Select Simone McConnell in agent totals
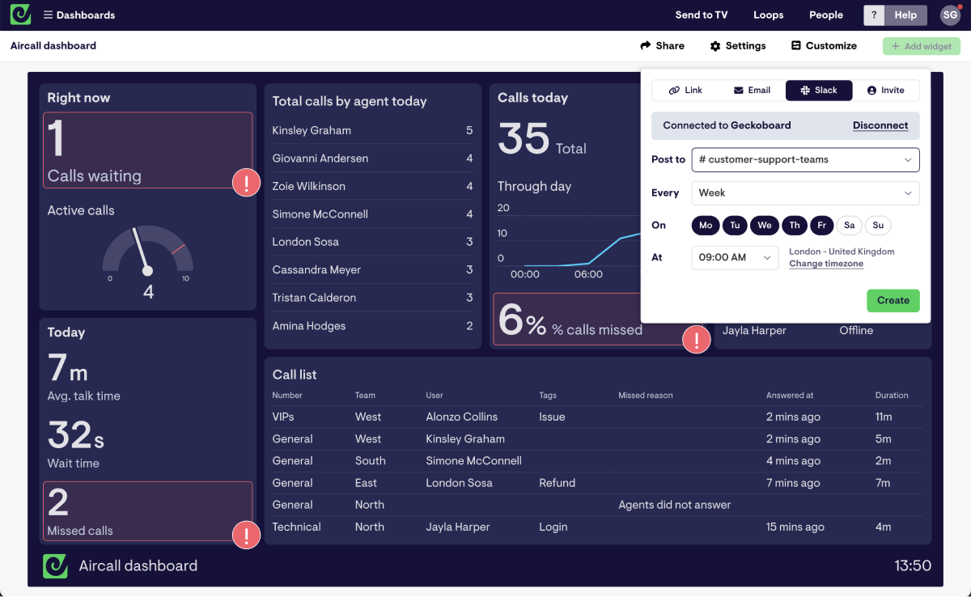971x597 pixels. point(373,214)
